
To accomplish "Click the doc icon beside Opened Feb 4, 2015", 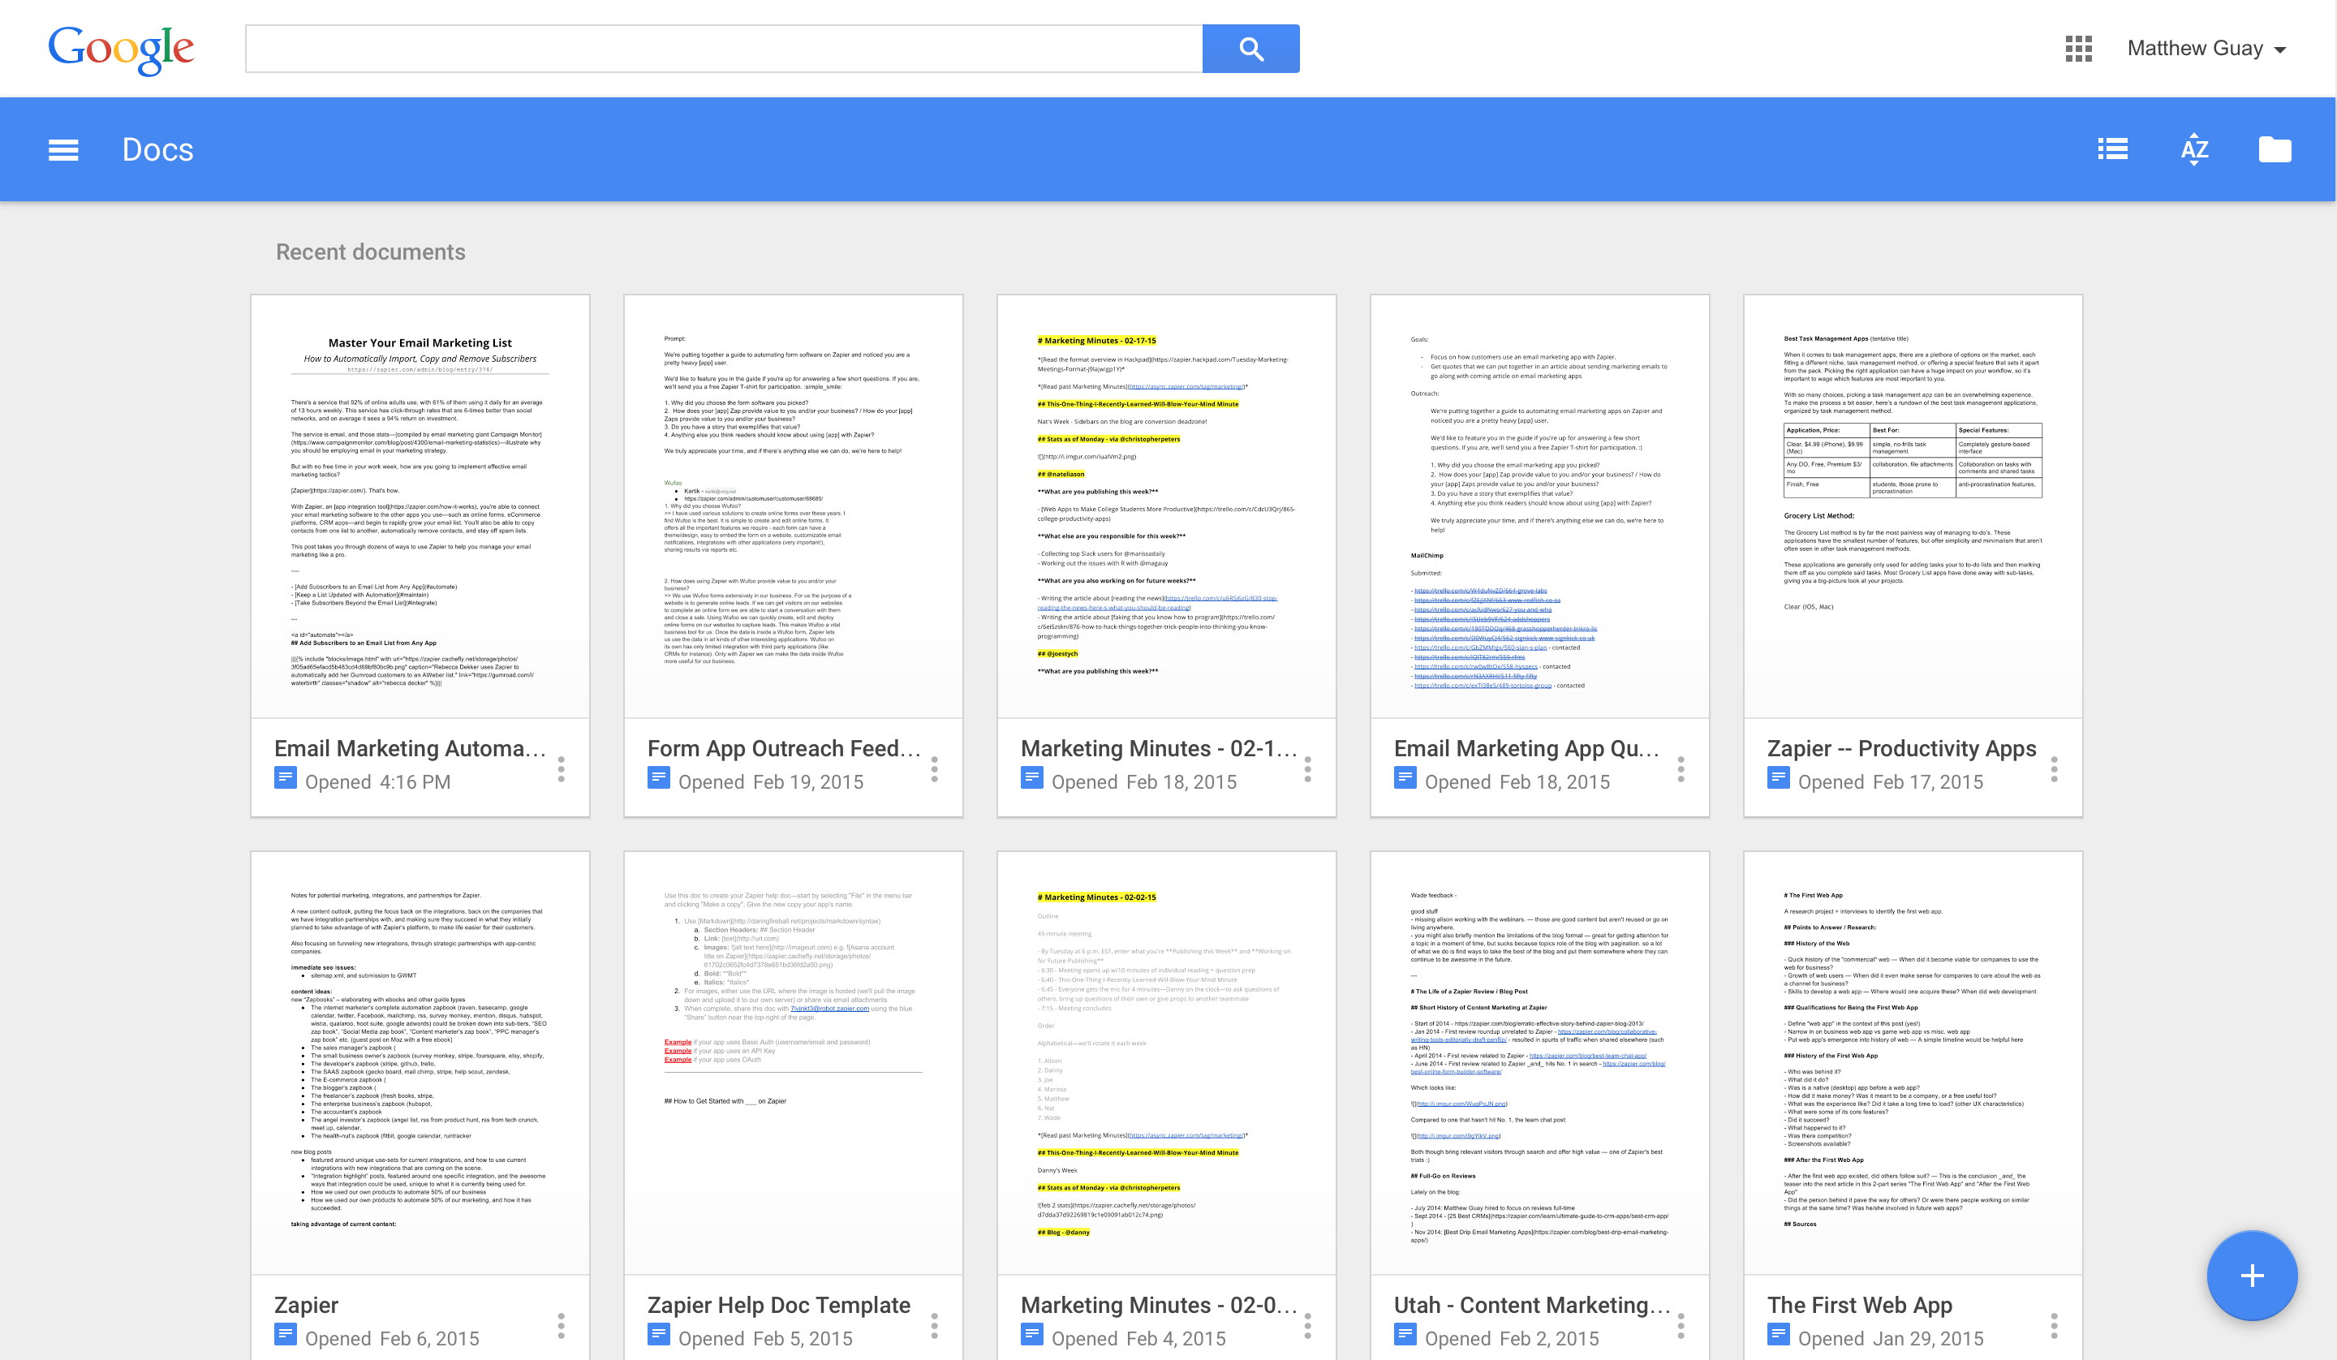I will pos(1032,1335).
